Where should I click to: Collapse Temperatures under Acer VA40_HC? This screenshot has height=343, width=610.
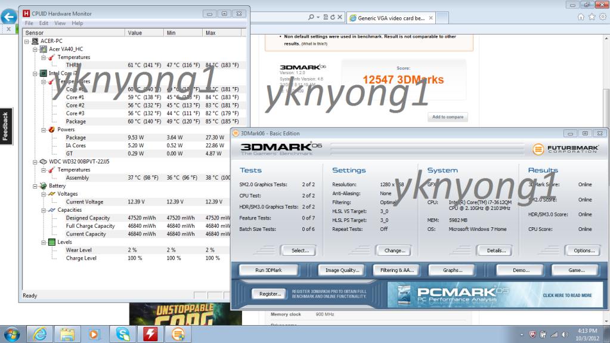point(44,58)
